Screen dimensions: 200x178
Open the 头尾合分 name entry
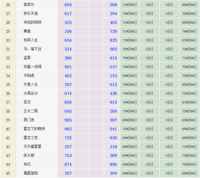point(31,93)
